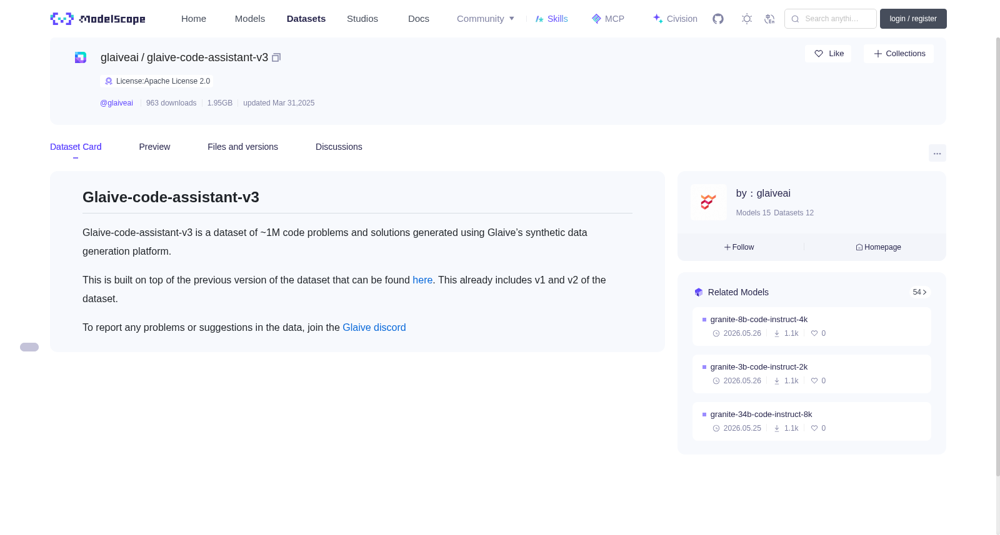
Task: Open the Community dropdown menu
Action: pos(486,19)
